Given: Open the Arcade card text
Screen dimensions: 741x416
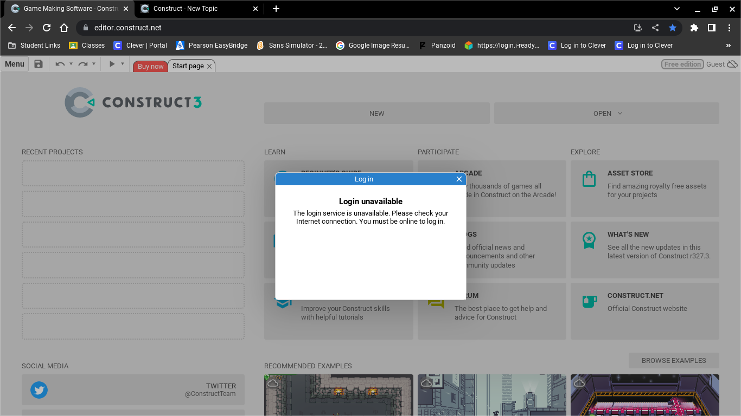Looking at the screenshot, I should pyautogui.click(x=505, y=191).
